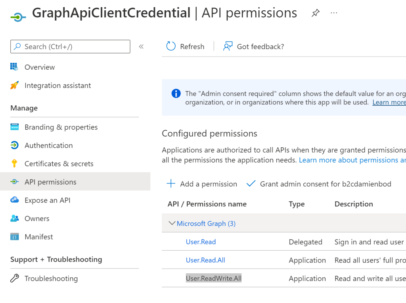Image resolution: width=406 pixels, height=303 pixels.
Task: Click the Description column header
Action: [354, 204]
